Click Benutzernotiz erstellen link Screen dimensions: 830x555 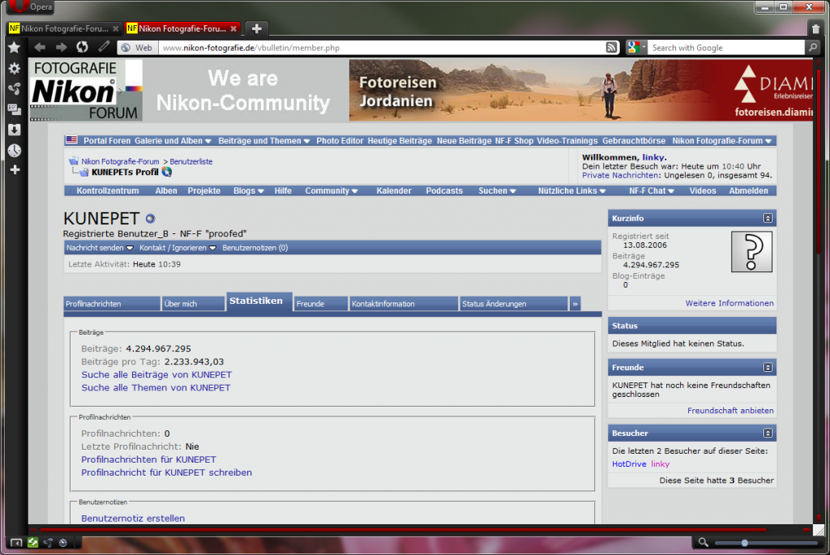(133, 519)
